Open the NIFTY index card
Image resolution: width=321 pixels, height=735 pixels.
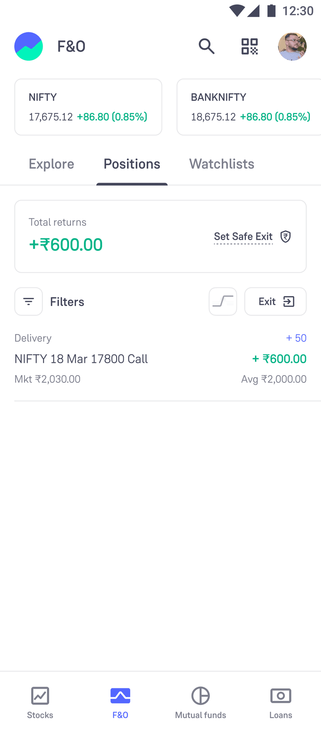(x=88, y=107)
